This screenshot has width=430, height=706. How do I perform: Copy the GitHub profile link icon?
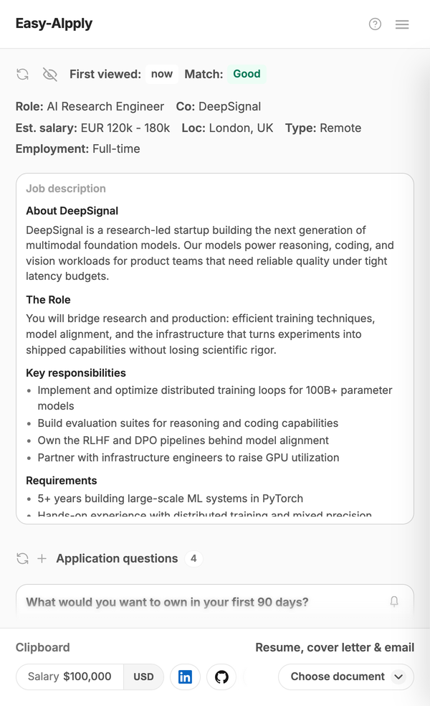click(221, 677)
